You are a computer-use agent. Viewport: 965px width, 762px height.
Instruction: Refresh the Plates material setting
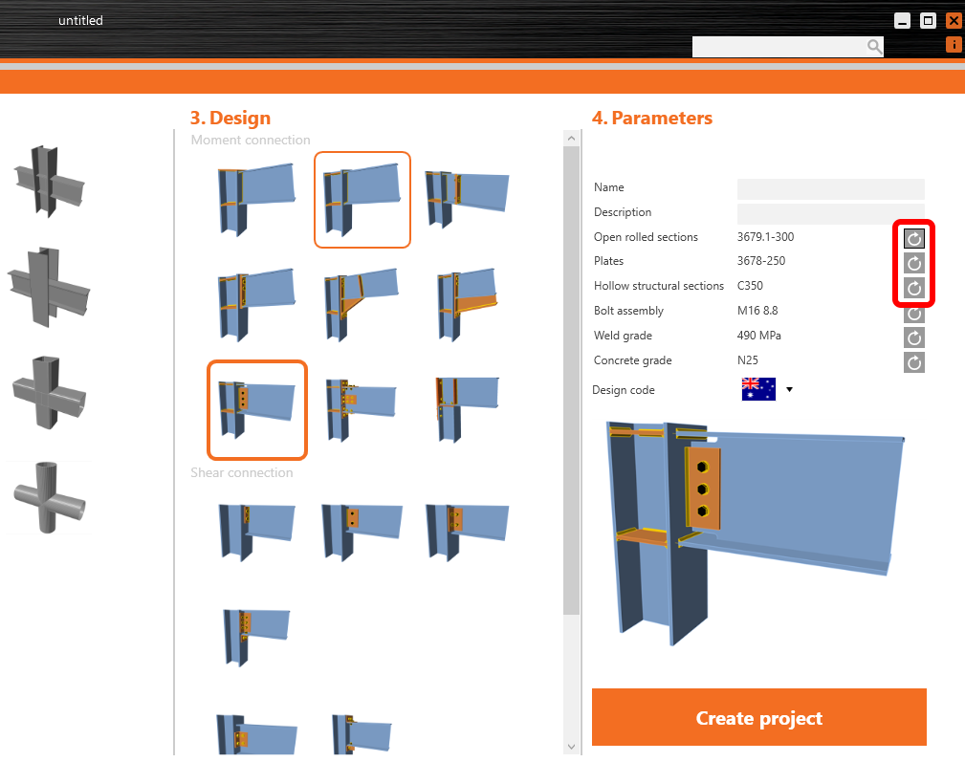913,263
